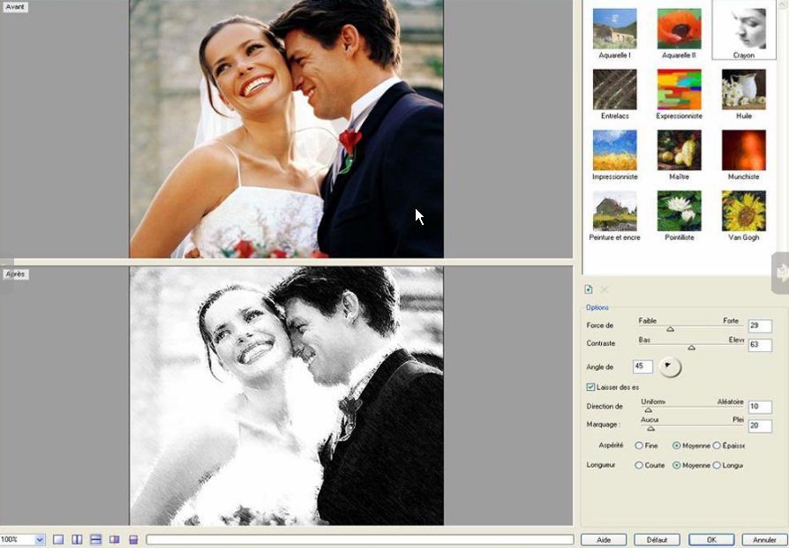Toggle the 'Laisser des es' checkbox
The height and width of the screenshot is (548, 789).
coord(591,387)
